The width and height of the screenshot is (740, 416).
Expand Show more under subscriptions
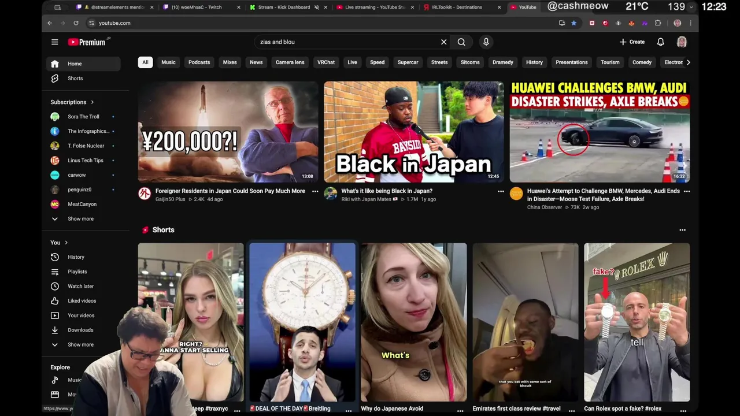[83, 218]
